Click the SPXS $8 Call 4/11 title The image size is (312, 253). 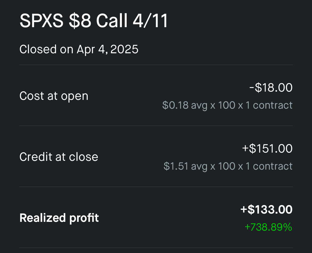coord(94,21)
